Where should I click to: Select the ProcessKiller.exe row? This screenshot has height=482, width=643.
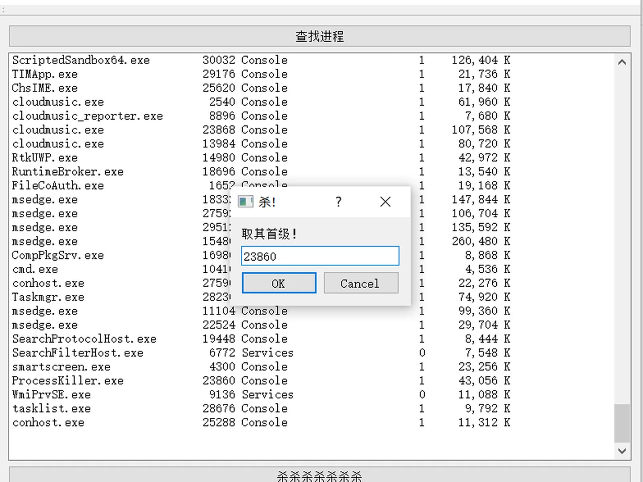(261, 381)
